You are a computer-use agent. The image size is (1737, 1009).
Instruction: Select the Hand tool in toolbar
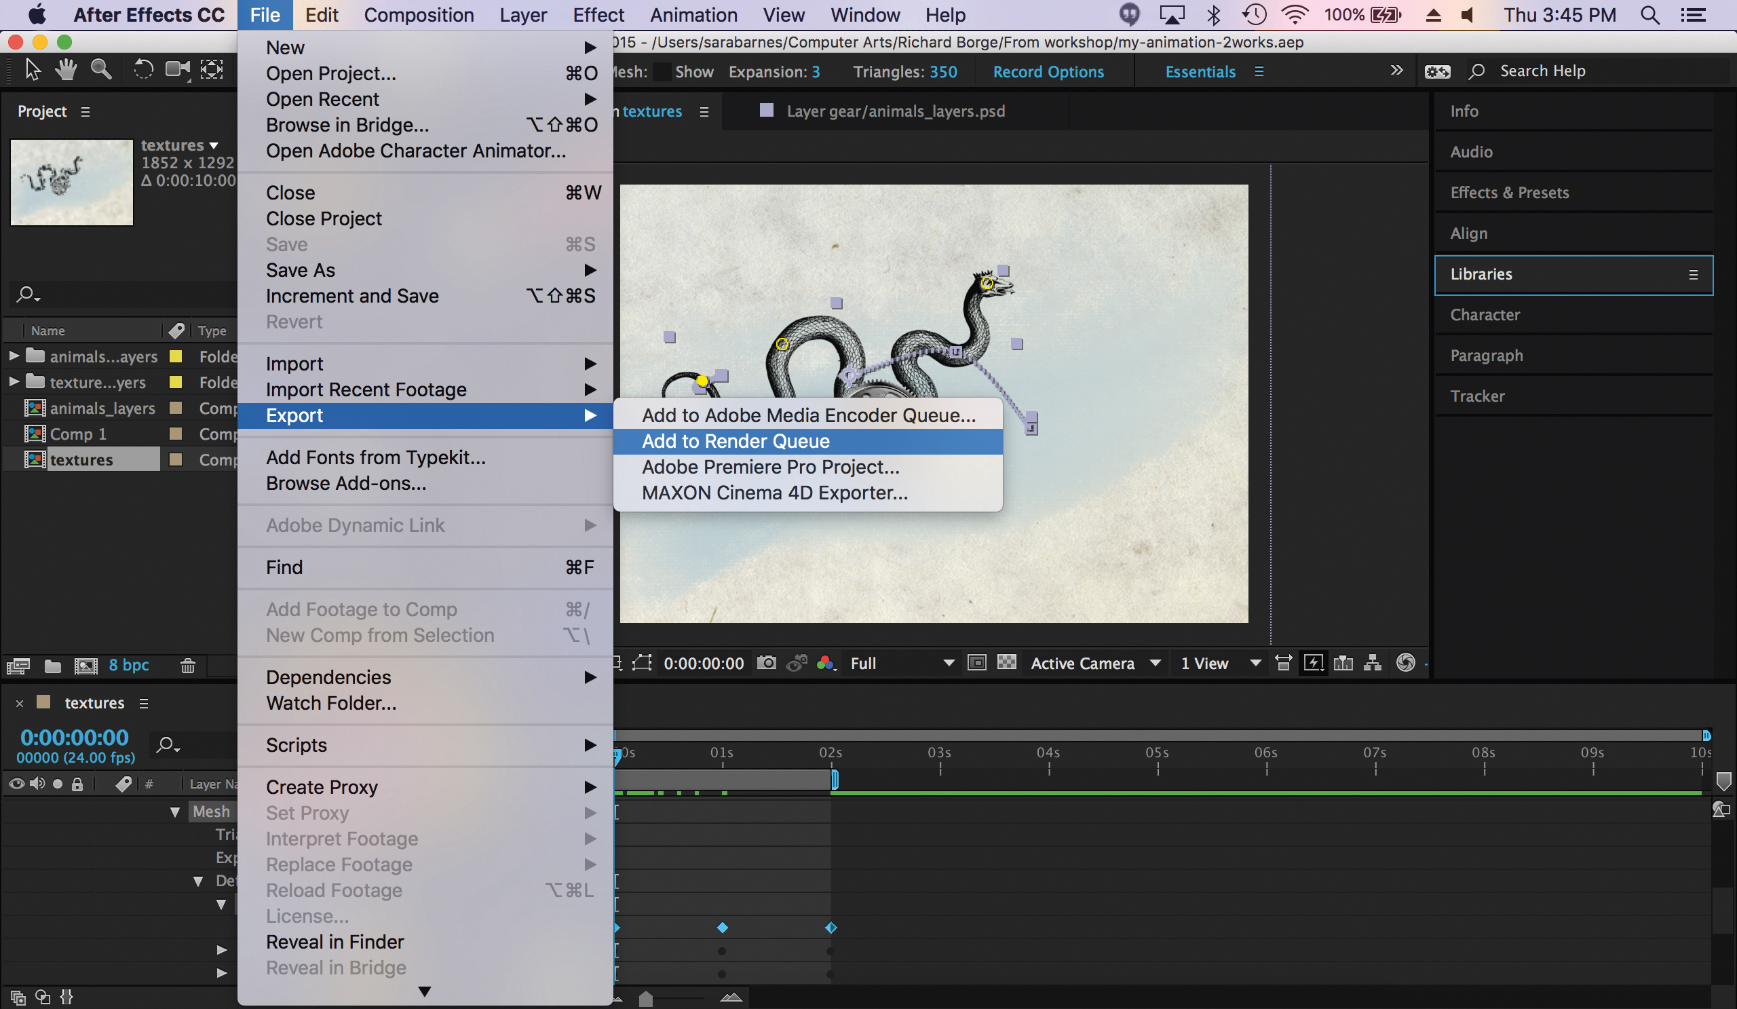pyautogui.click(x=66, y=70)
